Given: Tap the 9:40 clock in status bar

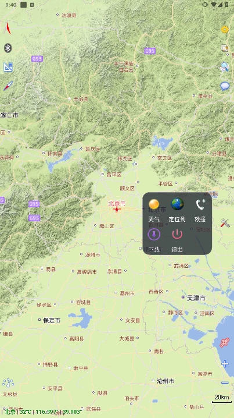Looking at the screenshot, I should pyautogui.click(x=11, y=5).
